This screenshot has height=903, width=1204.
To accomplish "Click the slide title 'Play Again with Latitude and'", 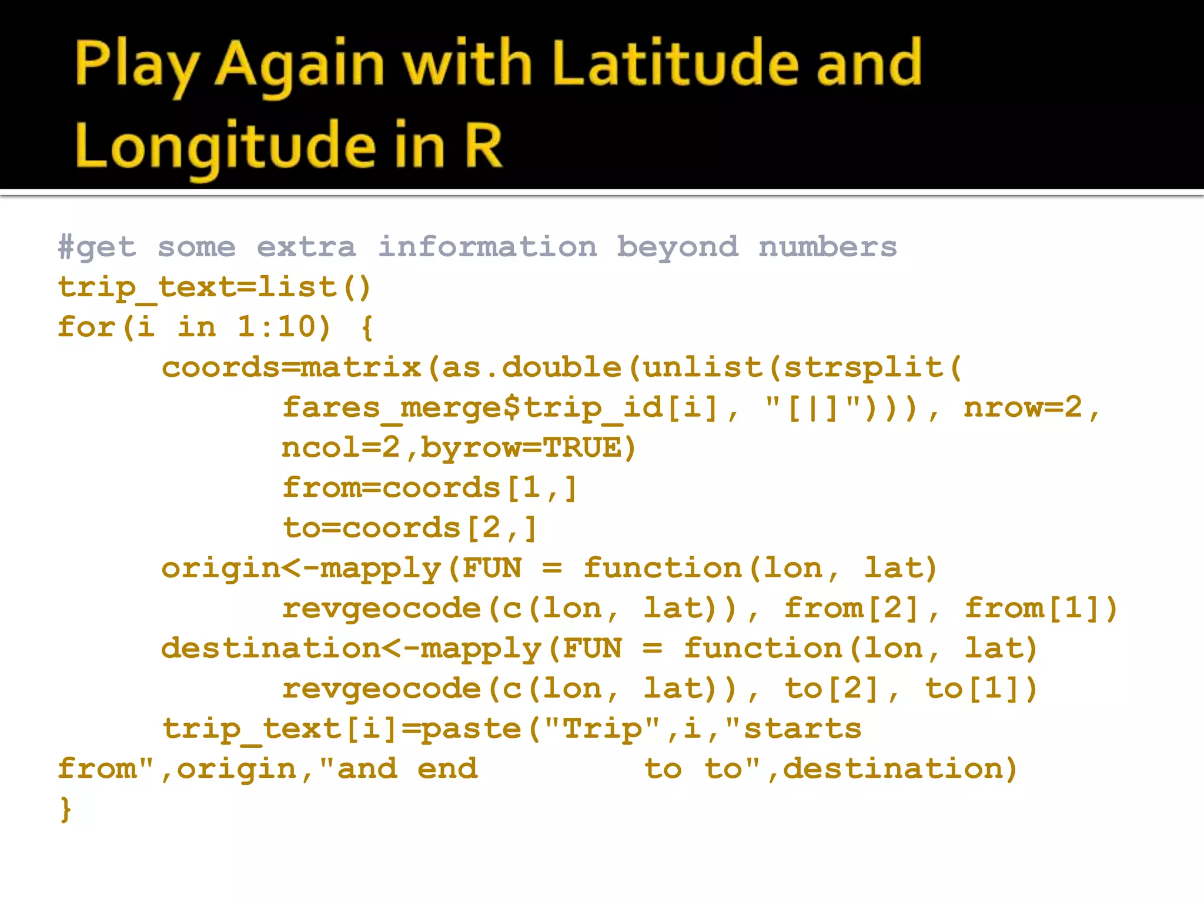I will (x=499, y=65).
